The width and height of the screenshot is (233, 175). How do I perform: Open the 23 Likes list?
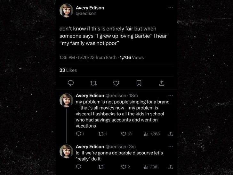click(x=68, y=70)
